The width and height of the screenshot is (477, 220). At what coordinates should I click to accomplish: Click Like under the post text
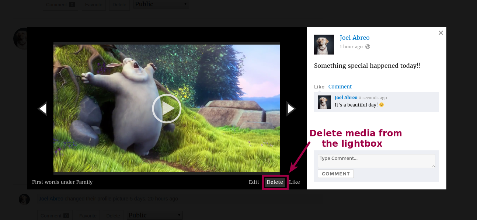tap(319, 87)
